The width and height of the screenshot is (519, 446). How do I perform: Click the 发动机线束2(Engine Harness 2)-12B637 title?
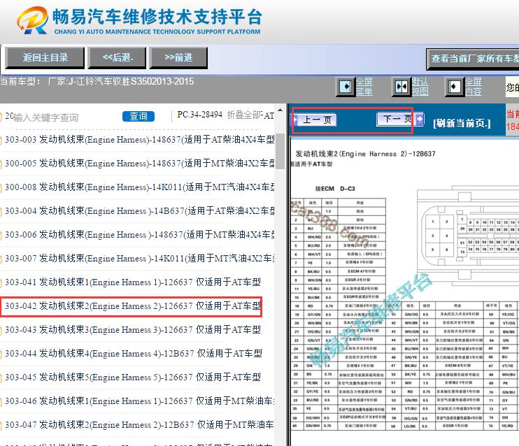coord(365,154)
